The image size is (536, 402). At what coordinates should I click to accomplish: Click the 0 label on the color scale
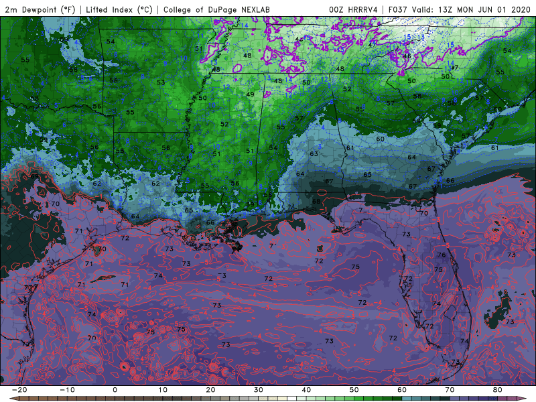115,390
